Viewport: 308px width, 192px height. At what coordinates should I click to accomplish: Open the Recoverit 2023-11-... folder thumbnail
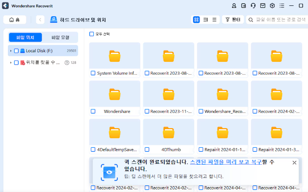pos(169,94)
